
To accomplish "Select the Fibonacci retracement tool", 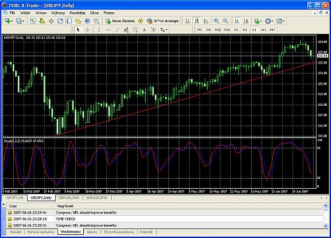I will tap(136, 30).
